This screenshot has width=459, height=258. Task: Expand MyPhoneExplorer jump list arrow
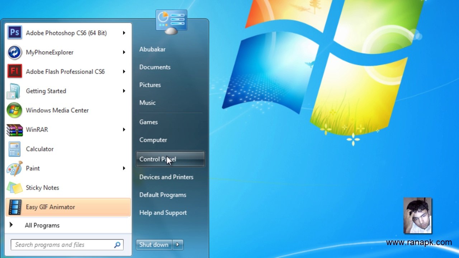[x=124, y=52]
